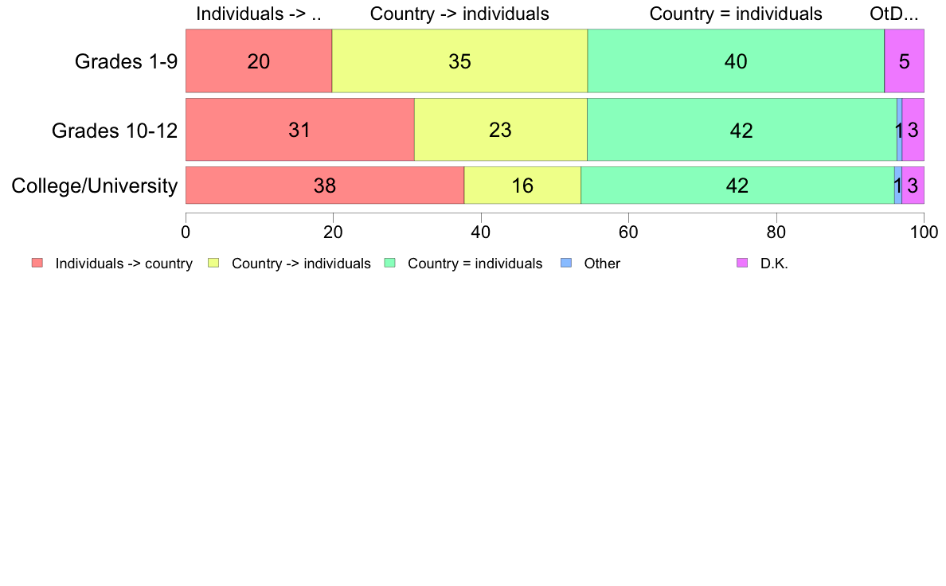
Task: Click the Country = individuals column header
Action: (736, 14)
